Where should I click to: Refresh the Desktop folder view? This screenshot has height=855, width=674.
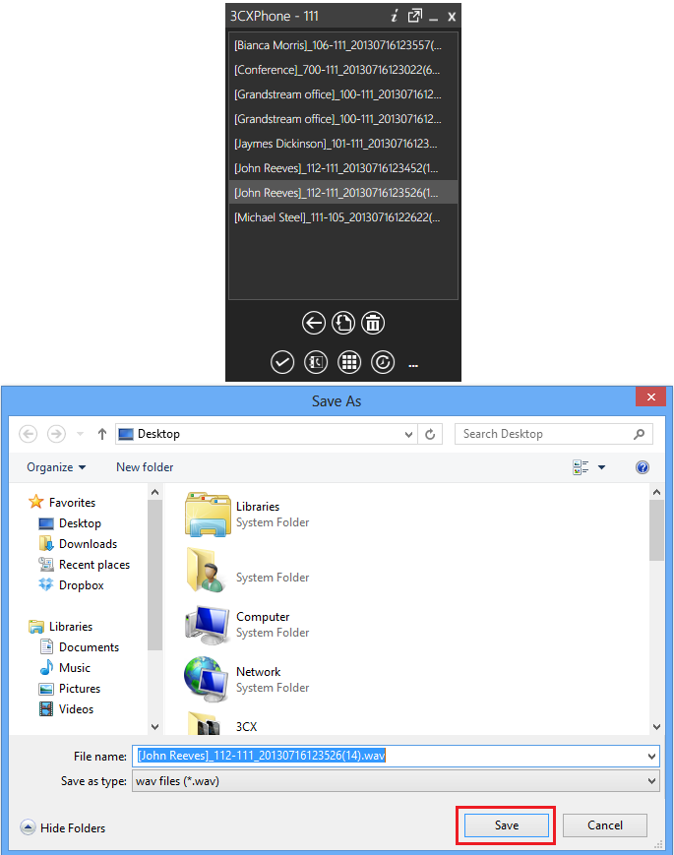pos(430,435)
